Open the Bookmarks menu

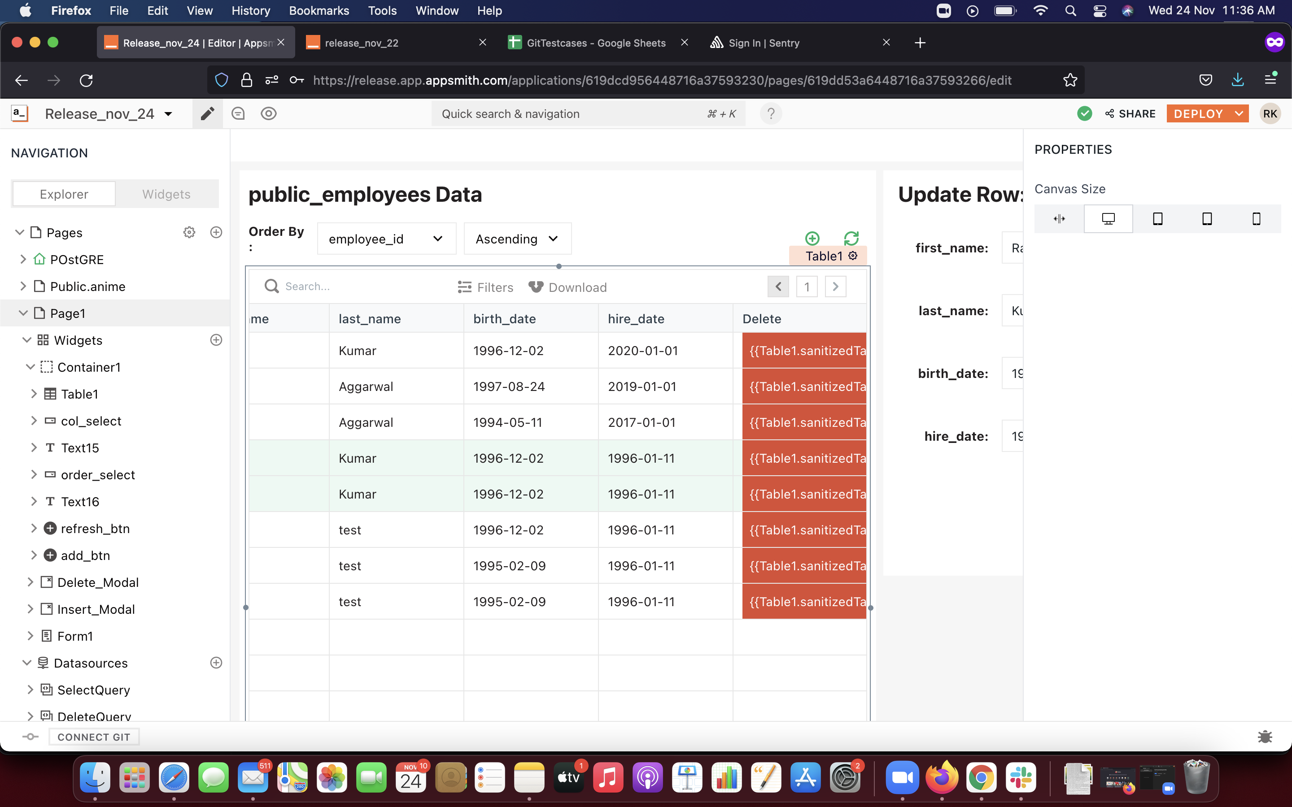tap(319, 11)
